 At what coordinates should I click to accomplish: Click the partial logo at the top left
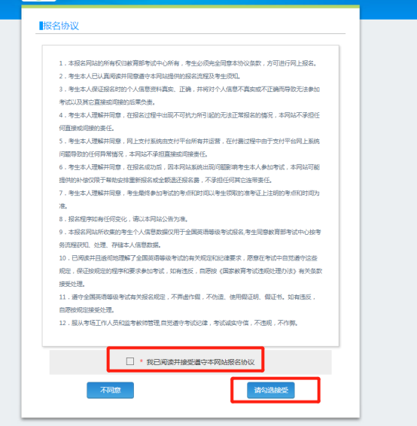tap(39, 1)
